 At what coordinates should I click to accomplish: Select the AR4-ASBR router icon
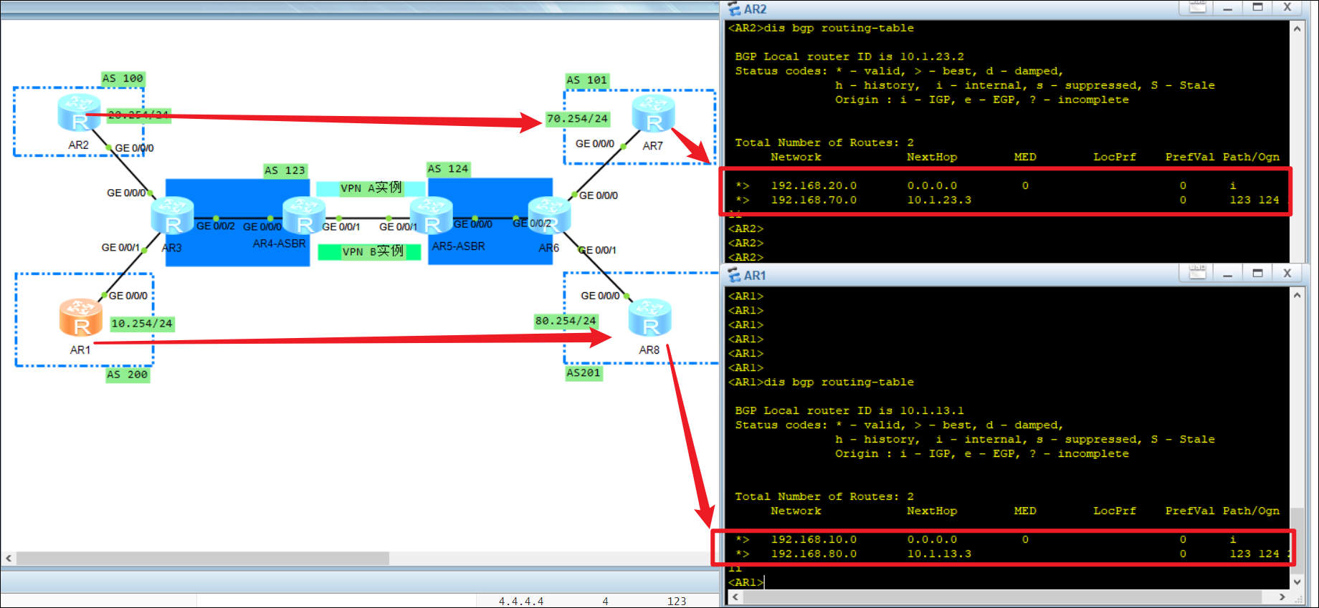pos(304,216)
